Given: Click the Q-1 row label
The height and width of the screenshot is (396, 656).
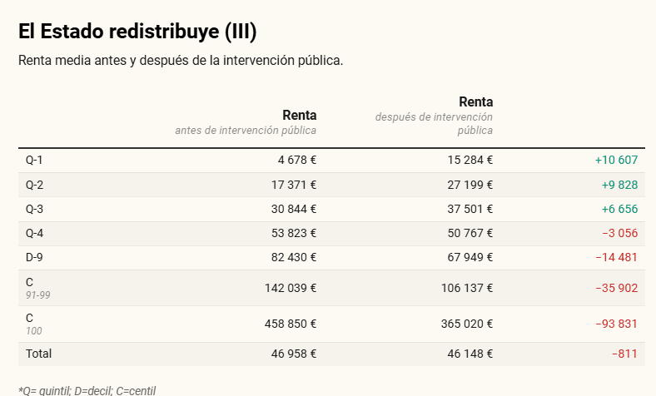Looking at the screenshot, I should coord(34,160).
